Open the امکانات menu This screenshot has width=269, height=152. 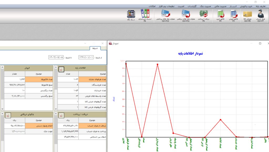[152, 6]
